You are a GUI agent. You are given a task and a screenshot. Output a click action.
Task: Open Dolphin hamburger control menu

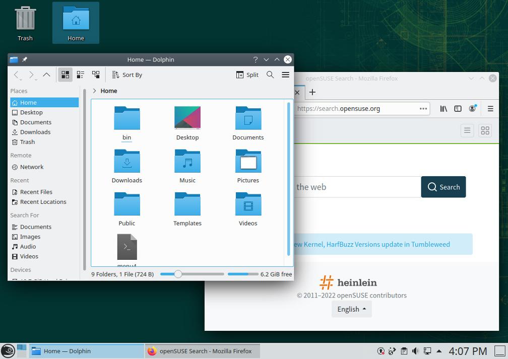coord(285,75)
